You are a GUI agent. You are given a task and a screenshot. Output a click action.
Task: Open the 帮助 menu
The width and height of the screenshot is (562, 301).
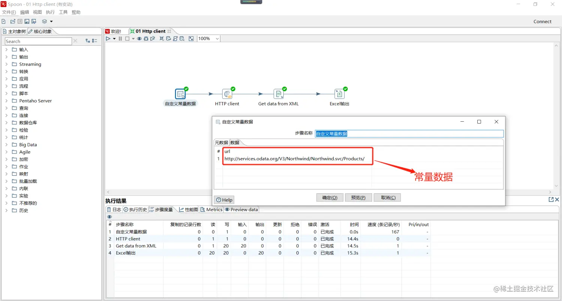click(76, 12)
